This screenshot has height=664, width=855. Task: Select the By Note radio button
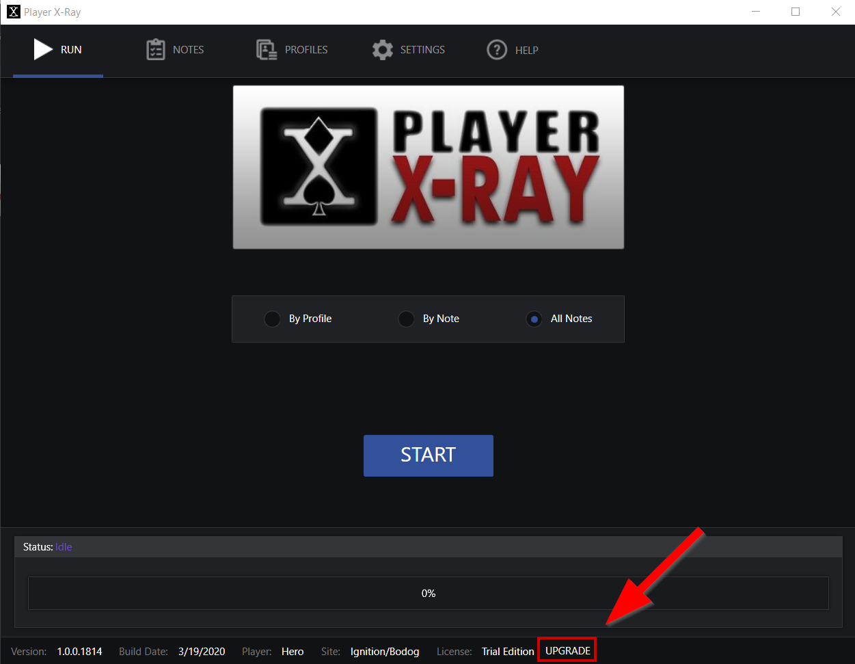406,319
